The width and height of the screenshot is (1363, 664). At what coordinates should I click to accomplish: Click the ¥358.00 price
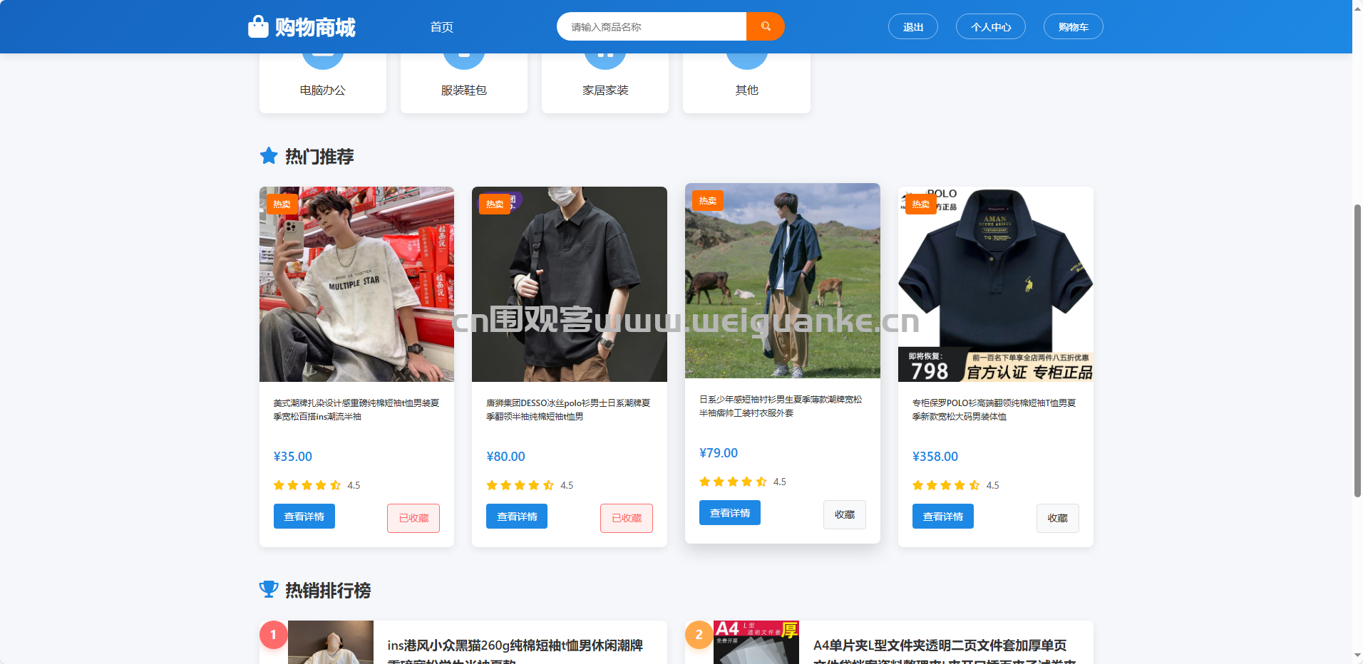[935, 457]
